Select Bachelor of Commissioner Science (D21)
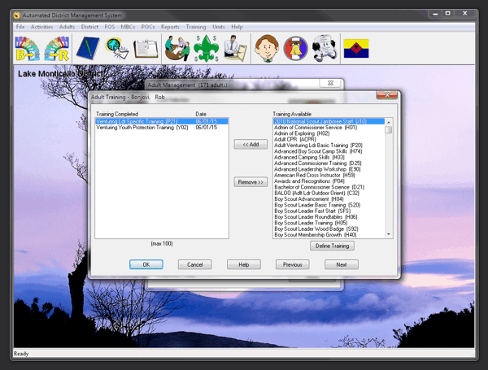Viewport: 488px width, 370px height. coord(329,187)
